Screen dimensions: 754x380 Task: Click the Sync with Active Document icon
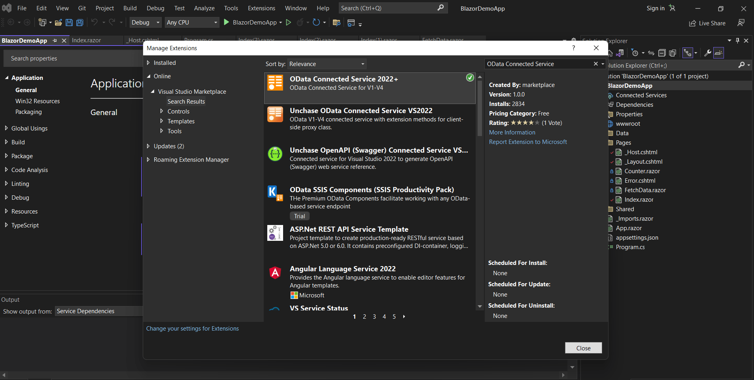(x=651, y=53)
